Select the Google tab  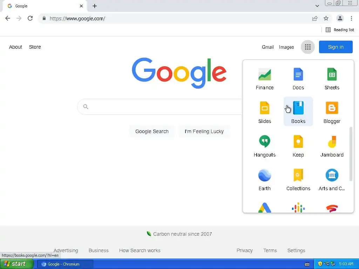[x=45, y=6]
